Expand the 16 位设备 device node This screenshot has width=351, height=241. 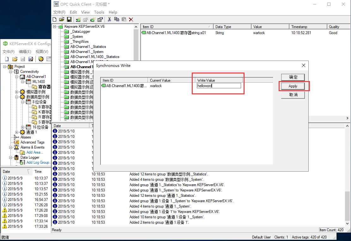[x=23, y=127]
